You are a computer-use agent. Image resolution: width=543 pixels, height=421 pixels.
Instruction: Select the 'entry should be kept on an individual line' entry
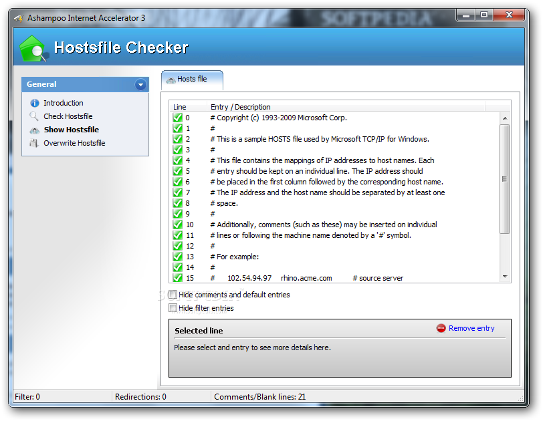[x=316, y=171]
